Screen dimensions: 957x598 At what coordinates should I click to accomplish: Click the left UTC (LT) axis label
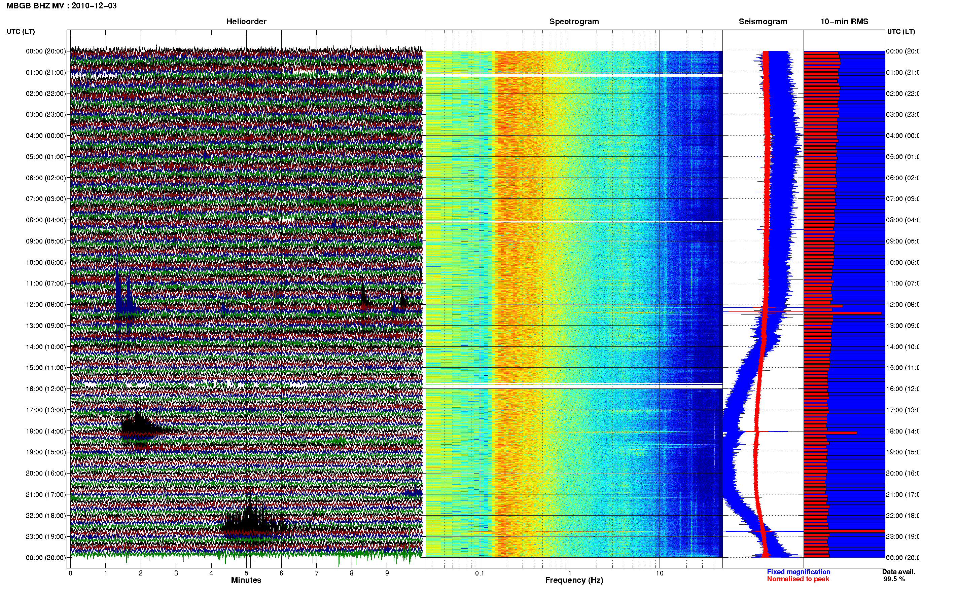coord(21,31)
